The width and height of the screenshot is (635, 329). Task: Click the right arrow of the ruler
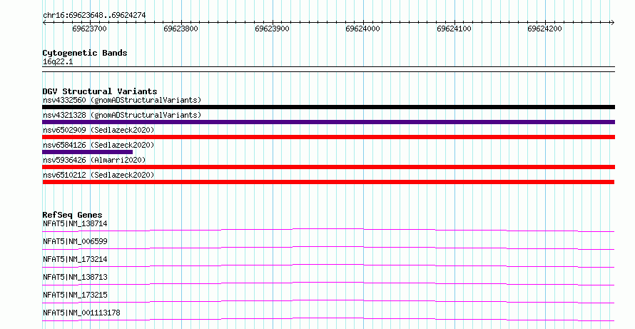613,23
